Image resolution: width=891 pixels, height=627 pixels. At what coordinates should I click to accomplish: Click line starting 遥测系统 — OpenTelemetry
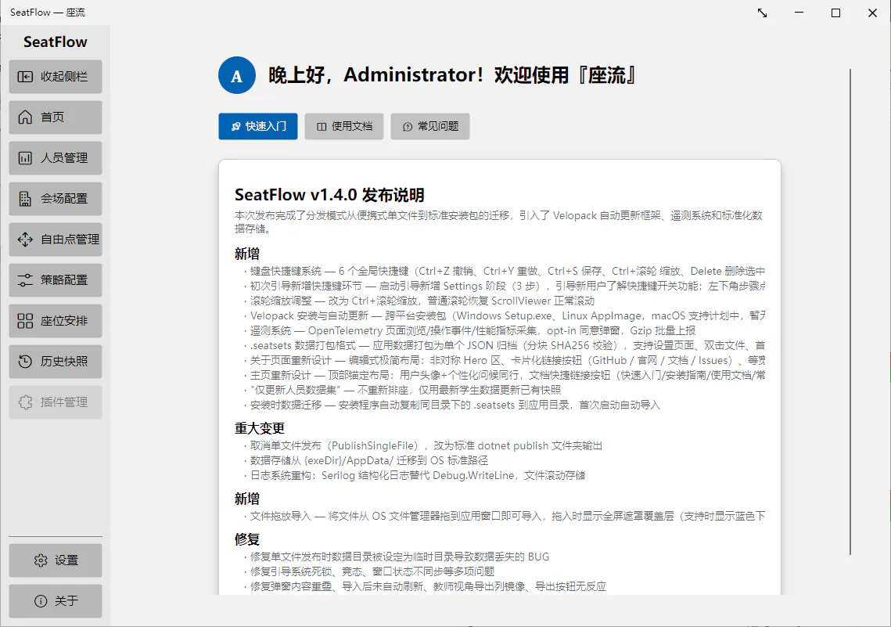(469, 330)
